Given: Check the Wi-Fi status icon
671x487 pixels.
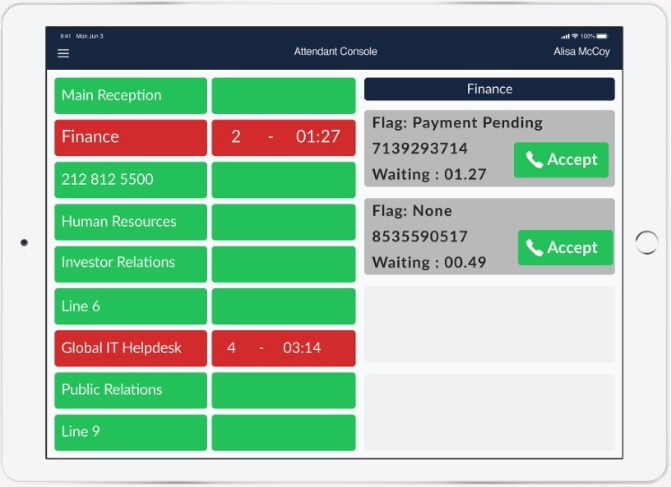Looking at the screenshot, I should click(575, 36).
